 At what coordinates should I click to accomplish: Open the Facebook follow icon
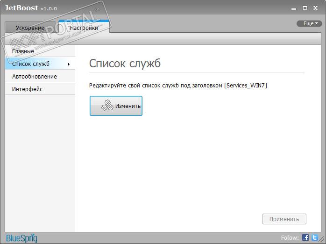(x=305, y=237)
